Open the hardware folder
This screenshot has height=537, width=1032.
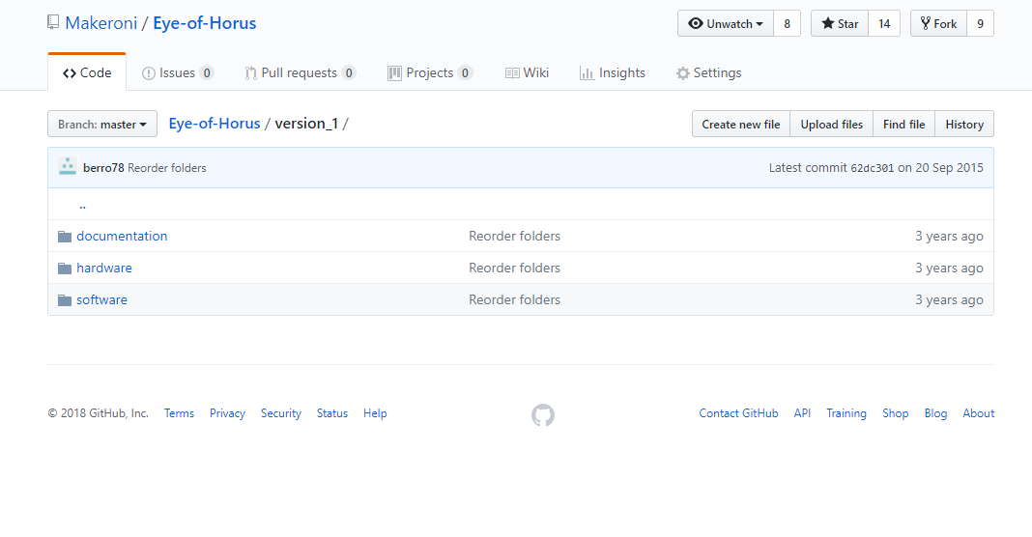click(104, 268)
